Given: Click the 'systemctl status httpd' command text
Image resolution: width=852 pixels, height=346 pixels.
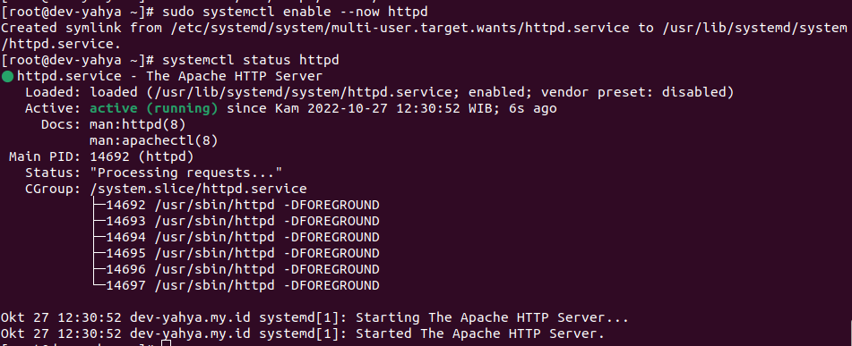Looking at the screenshot, I should click(x=251, y=60).
